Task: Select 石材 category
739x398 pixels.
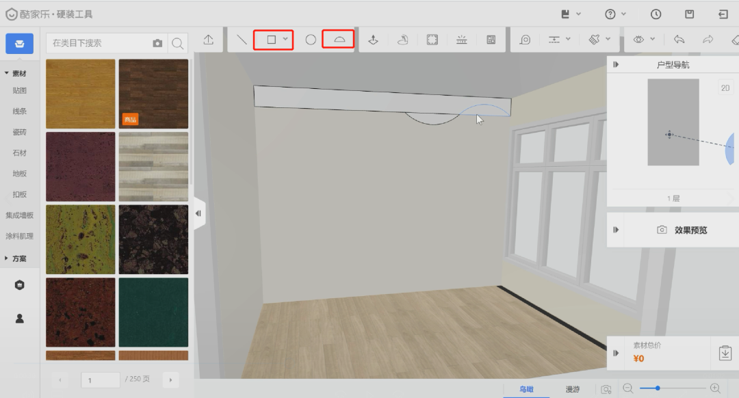Action: pyautogui.click(x=19, y=152)
